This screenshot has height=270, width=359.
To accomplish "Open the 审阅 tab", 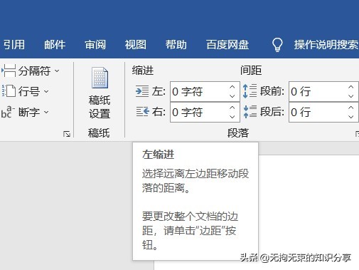I will [95, 45].
